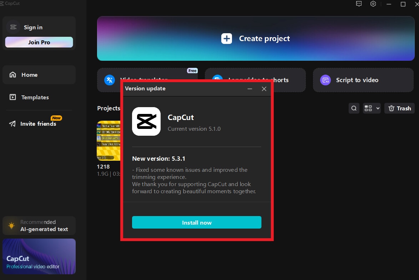Screen dimensions: 419x280
Task: Switch to Templates in the sidebar
Action: coord(39,97)
